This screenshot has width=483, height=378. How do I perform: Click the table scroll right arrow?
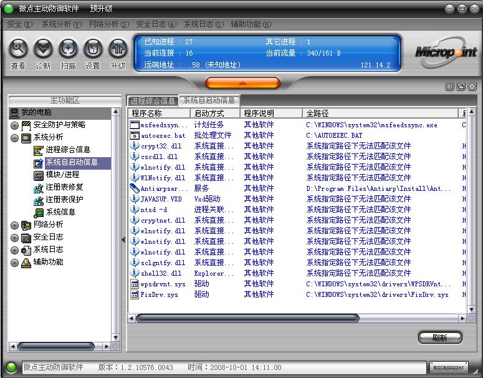(462, 318)
